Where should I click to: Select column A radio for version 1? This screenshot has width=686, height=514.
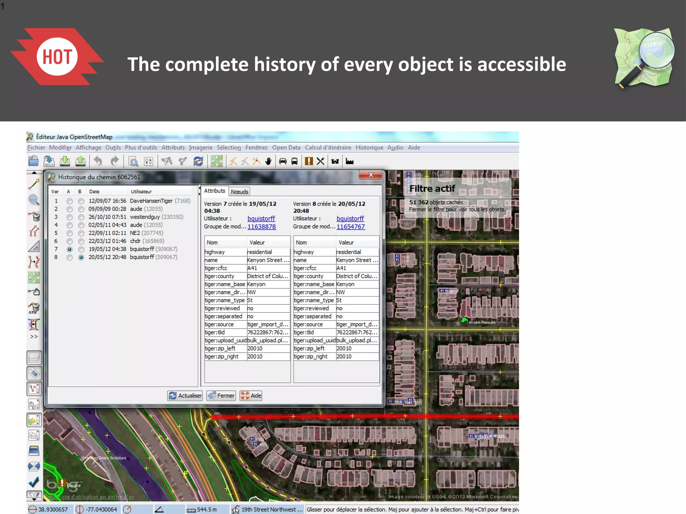70,201
